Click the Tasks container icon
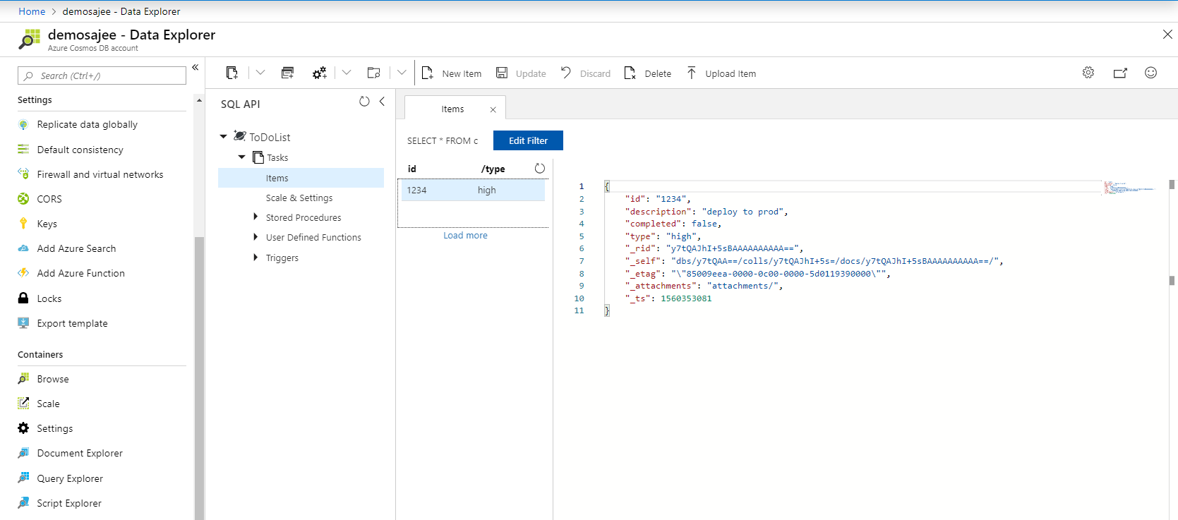The height and width of the screenshot is (520, 1178). point(258,157)
